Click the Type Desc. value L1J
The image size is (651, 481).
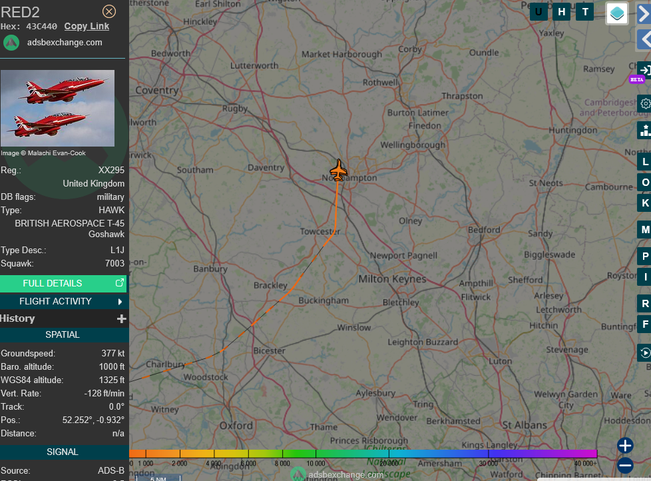(118, 250)
